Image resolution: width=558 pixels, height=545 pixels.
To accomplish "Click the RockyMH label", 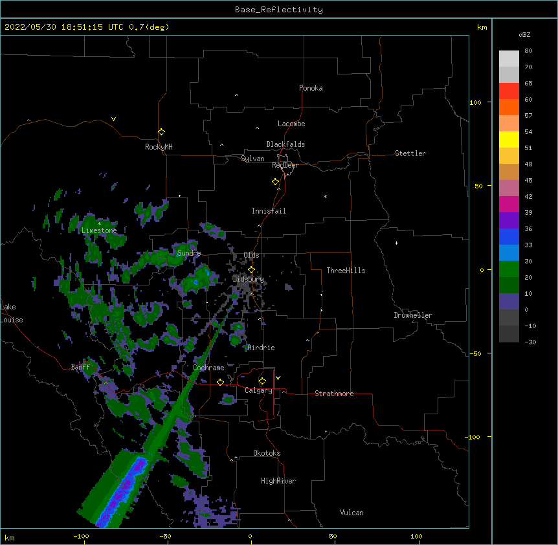I will (x=159, y=147).
